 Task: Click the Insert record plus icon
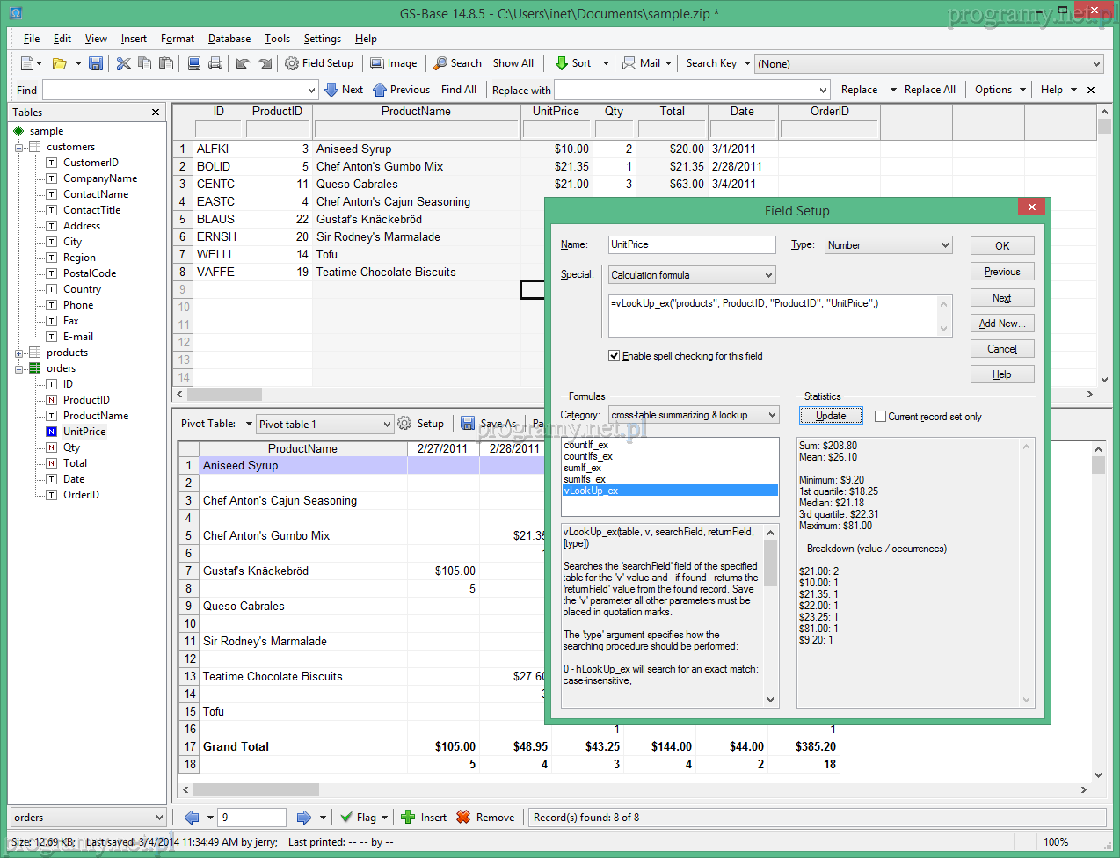click(x=408, y=818)
